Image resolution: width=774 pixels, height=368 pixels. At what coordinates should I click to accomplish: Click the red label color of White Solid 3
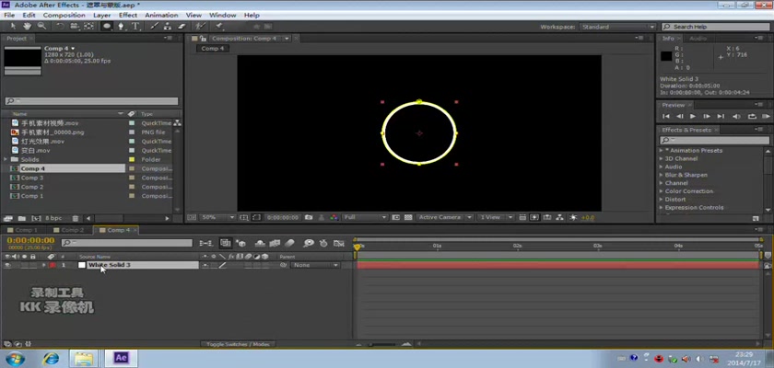(53, 265)
